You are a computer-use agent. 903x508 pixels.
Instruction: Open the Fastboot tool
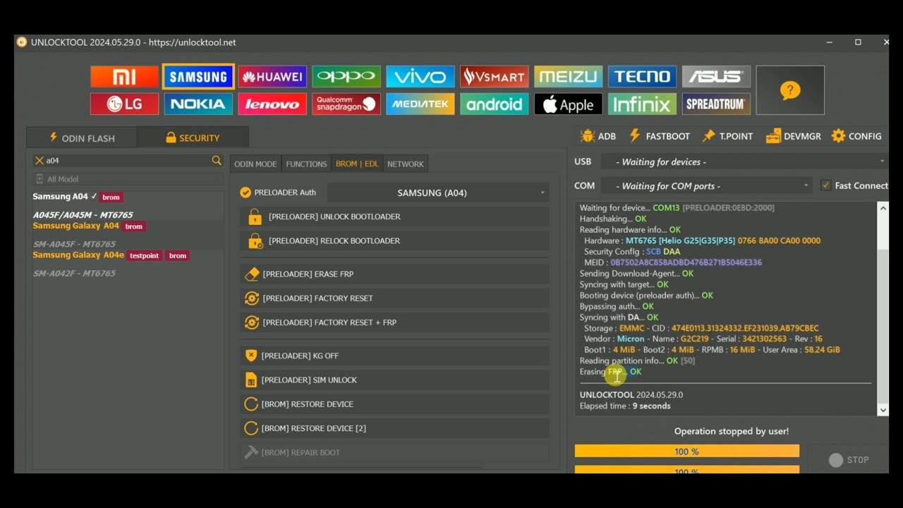[x=659, y=136]
